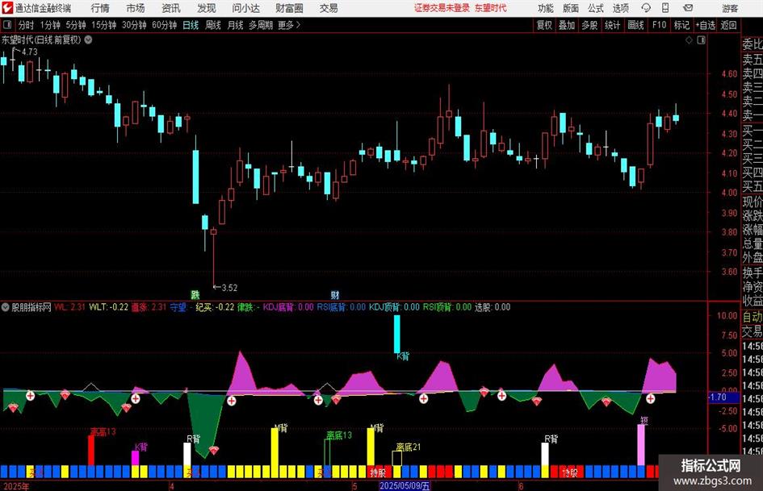Open the 交易 menu
Screen dimensions: 763x491
[329, 8]
